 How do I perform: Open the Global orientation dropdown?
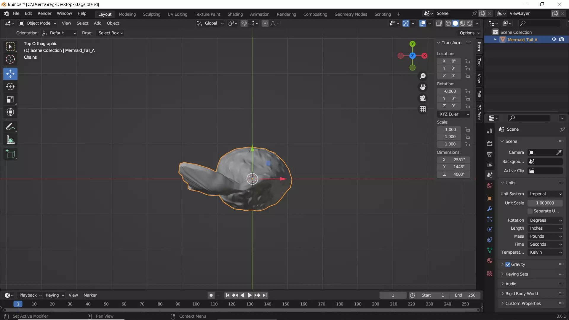point(210,23)
